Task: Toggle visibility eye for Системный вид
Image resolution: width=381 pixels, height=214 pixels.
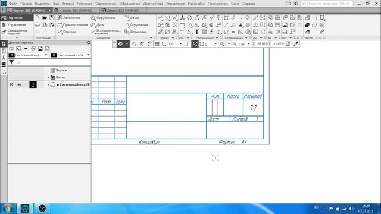Action: pos(11,84)
